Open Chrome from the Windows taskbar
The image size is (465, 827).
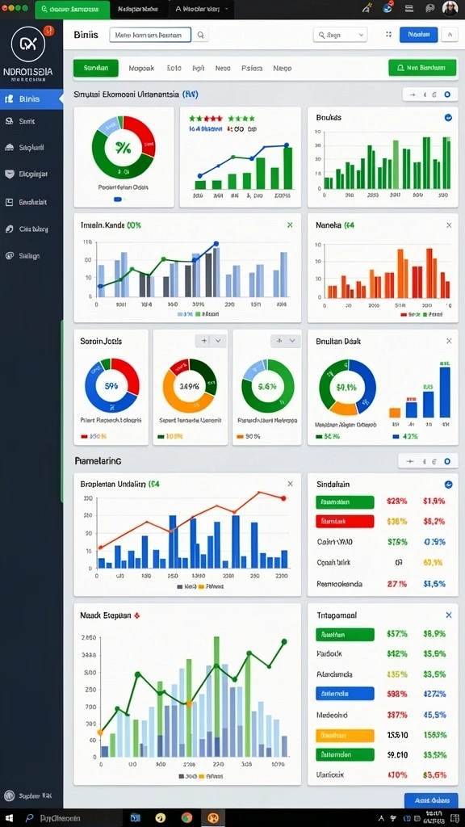pos(186,817)
